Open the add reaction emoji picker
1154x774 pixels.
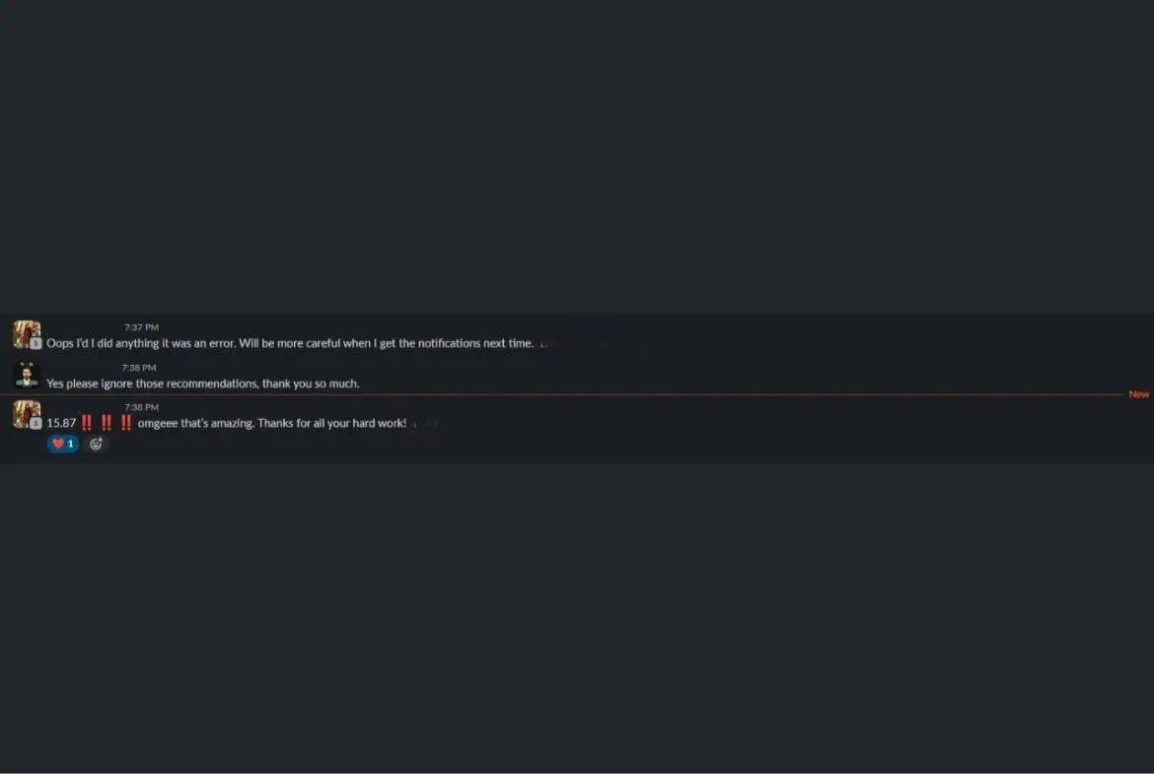(x=96, y=444)
